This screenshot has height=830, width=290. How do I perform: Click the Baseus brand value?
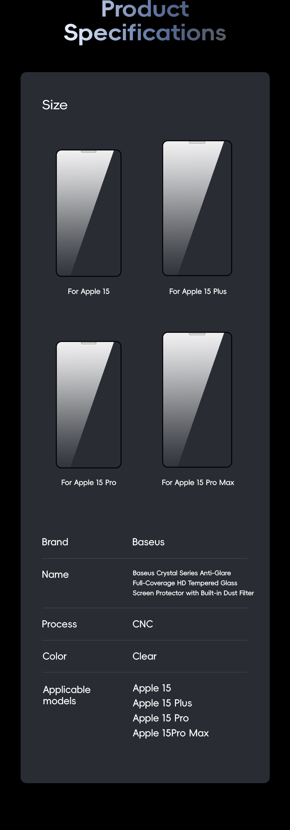[x=148, y=542]
